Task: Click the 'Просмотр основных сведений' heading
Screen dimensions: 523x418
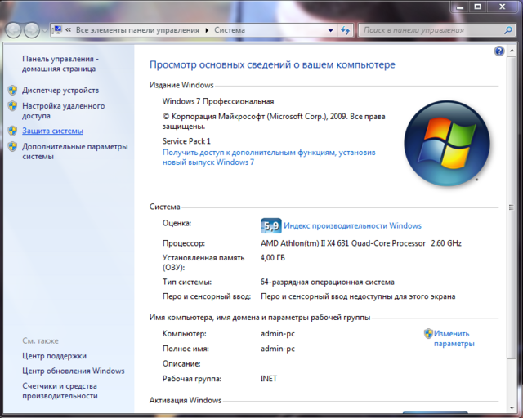Action: [x=272, y=64]
